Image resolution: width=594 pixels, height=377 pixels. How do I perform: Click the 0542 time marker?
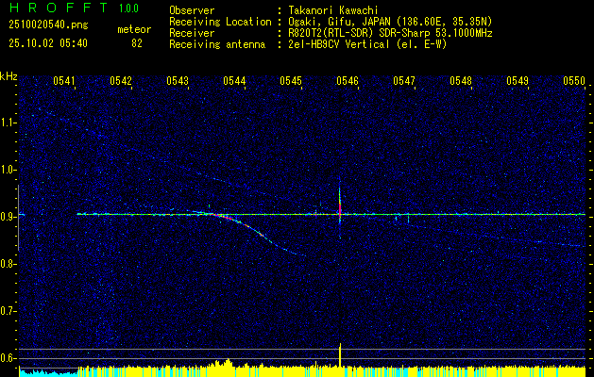[121, 80]
